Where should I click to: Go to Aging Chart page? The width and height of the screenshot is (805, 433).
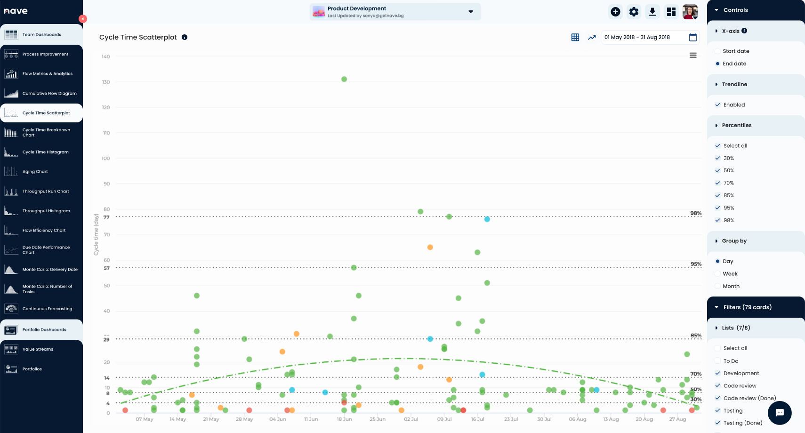point(35,172)
